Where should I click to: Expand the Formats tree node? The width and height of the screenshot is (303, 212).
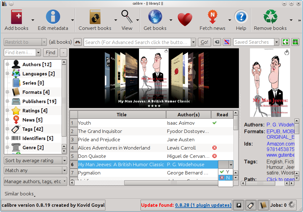[x=7, y=92]
